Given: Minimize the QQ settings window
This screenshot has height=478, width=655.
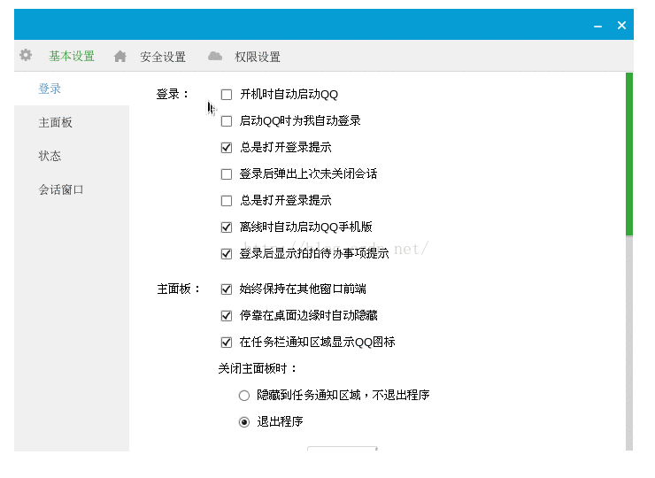Looking at the screenshot, I should click(x=597, y=26).
